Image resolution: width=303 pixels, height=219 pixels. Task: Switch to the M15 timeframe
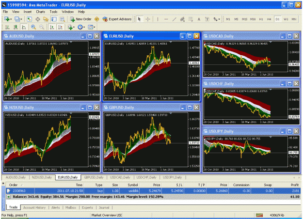point(244,19)
